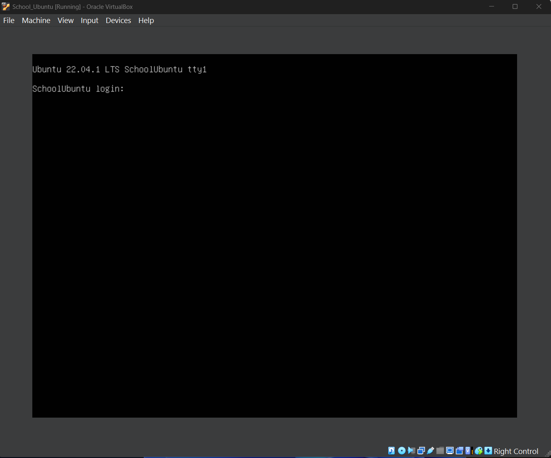This screenshot has height=458, width=551.
Task: Open the Input menu
Action: tap(89, 21)
